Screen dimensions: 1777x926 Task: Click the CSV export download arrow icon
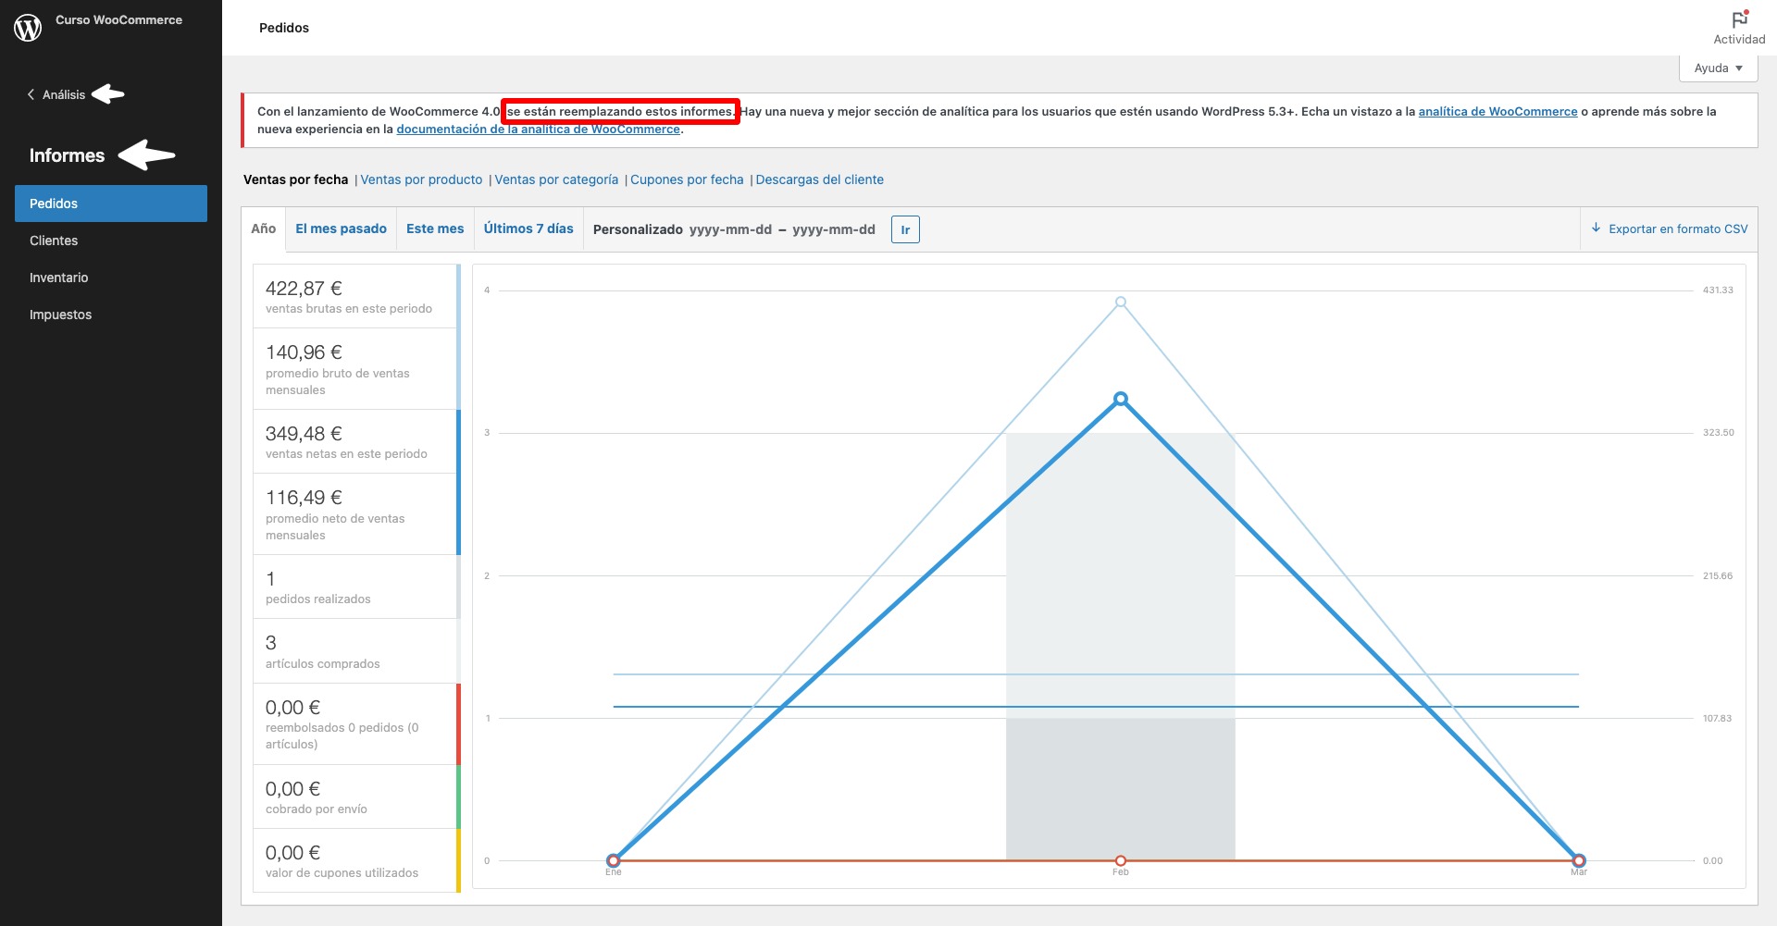click(1596, 228)
